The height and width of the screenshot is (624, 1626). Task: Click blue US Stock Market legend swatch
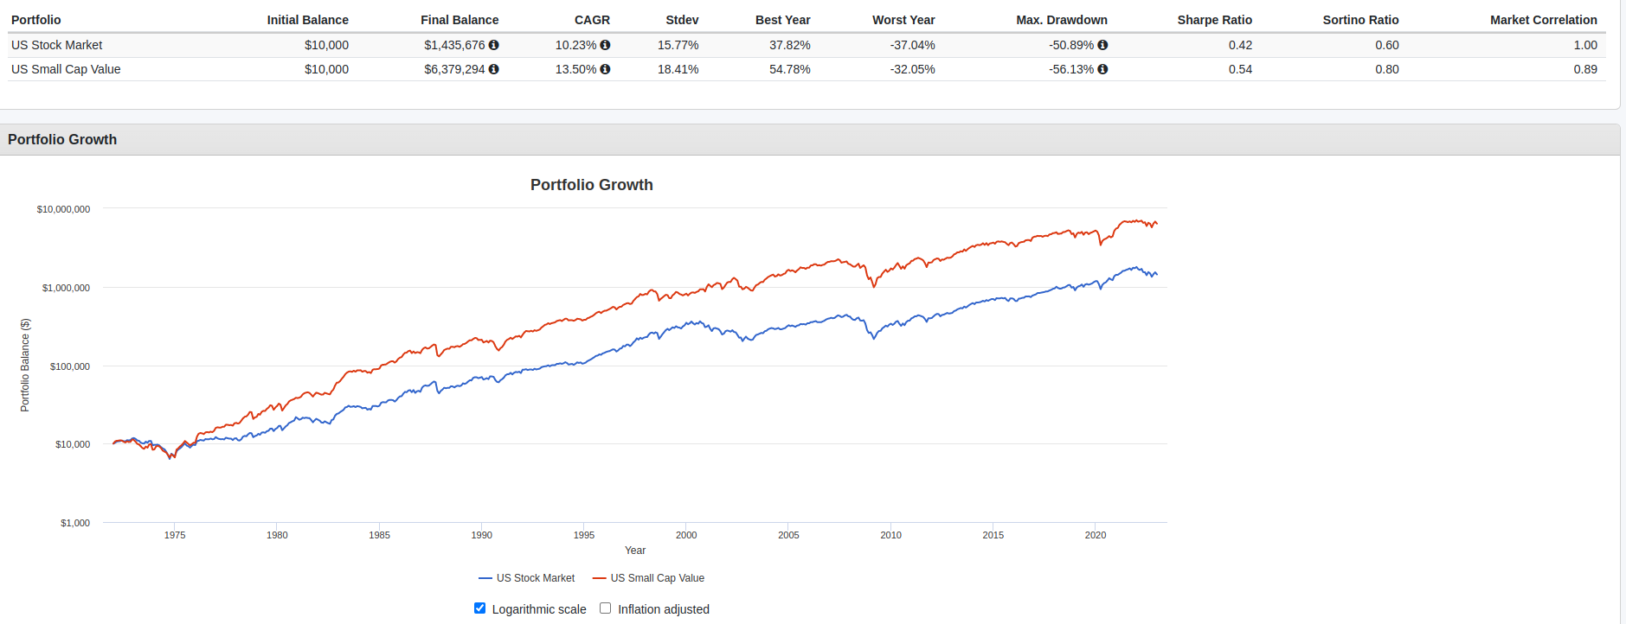(x=485, y=578)
